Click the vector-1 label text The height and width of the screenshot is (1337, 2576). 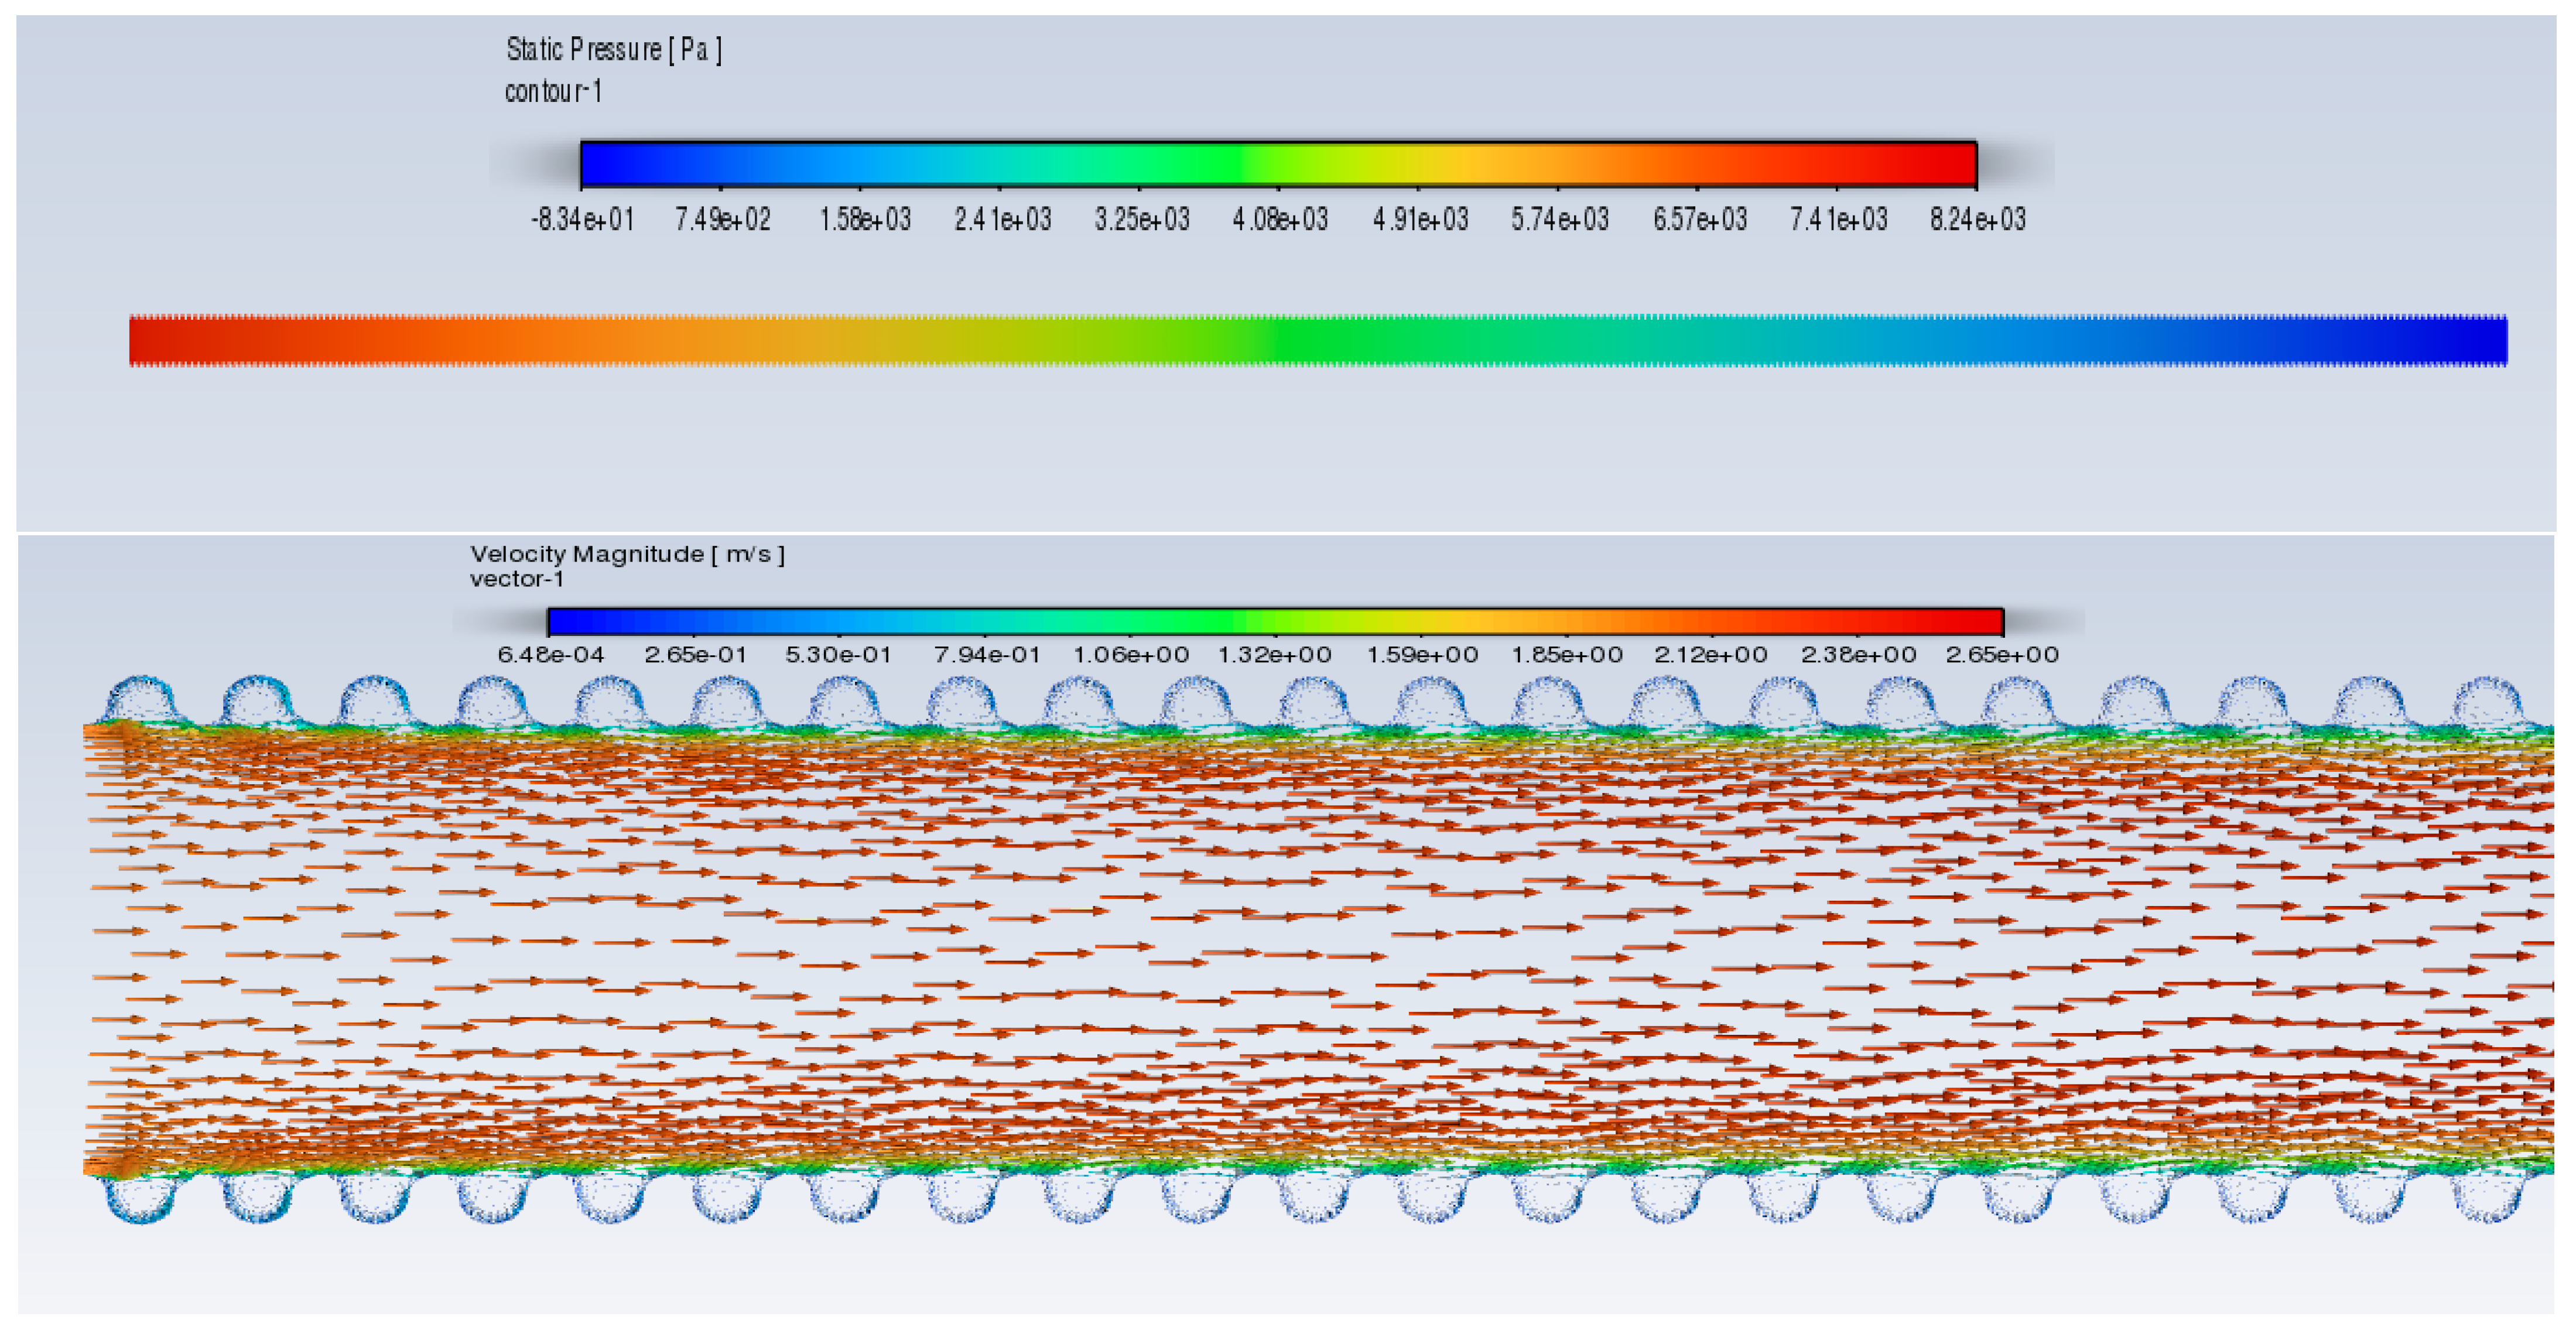[517, 579]
